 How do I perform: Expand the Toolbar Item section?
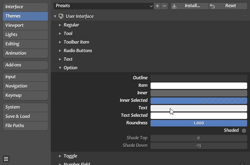[x=76, y=42]
